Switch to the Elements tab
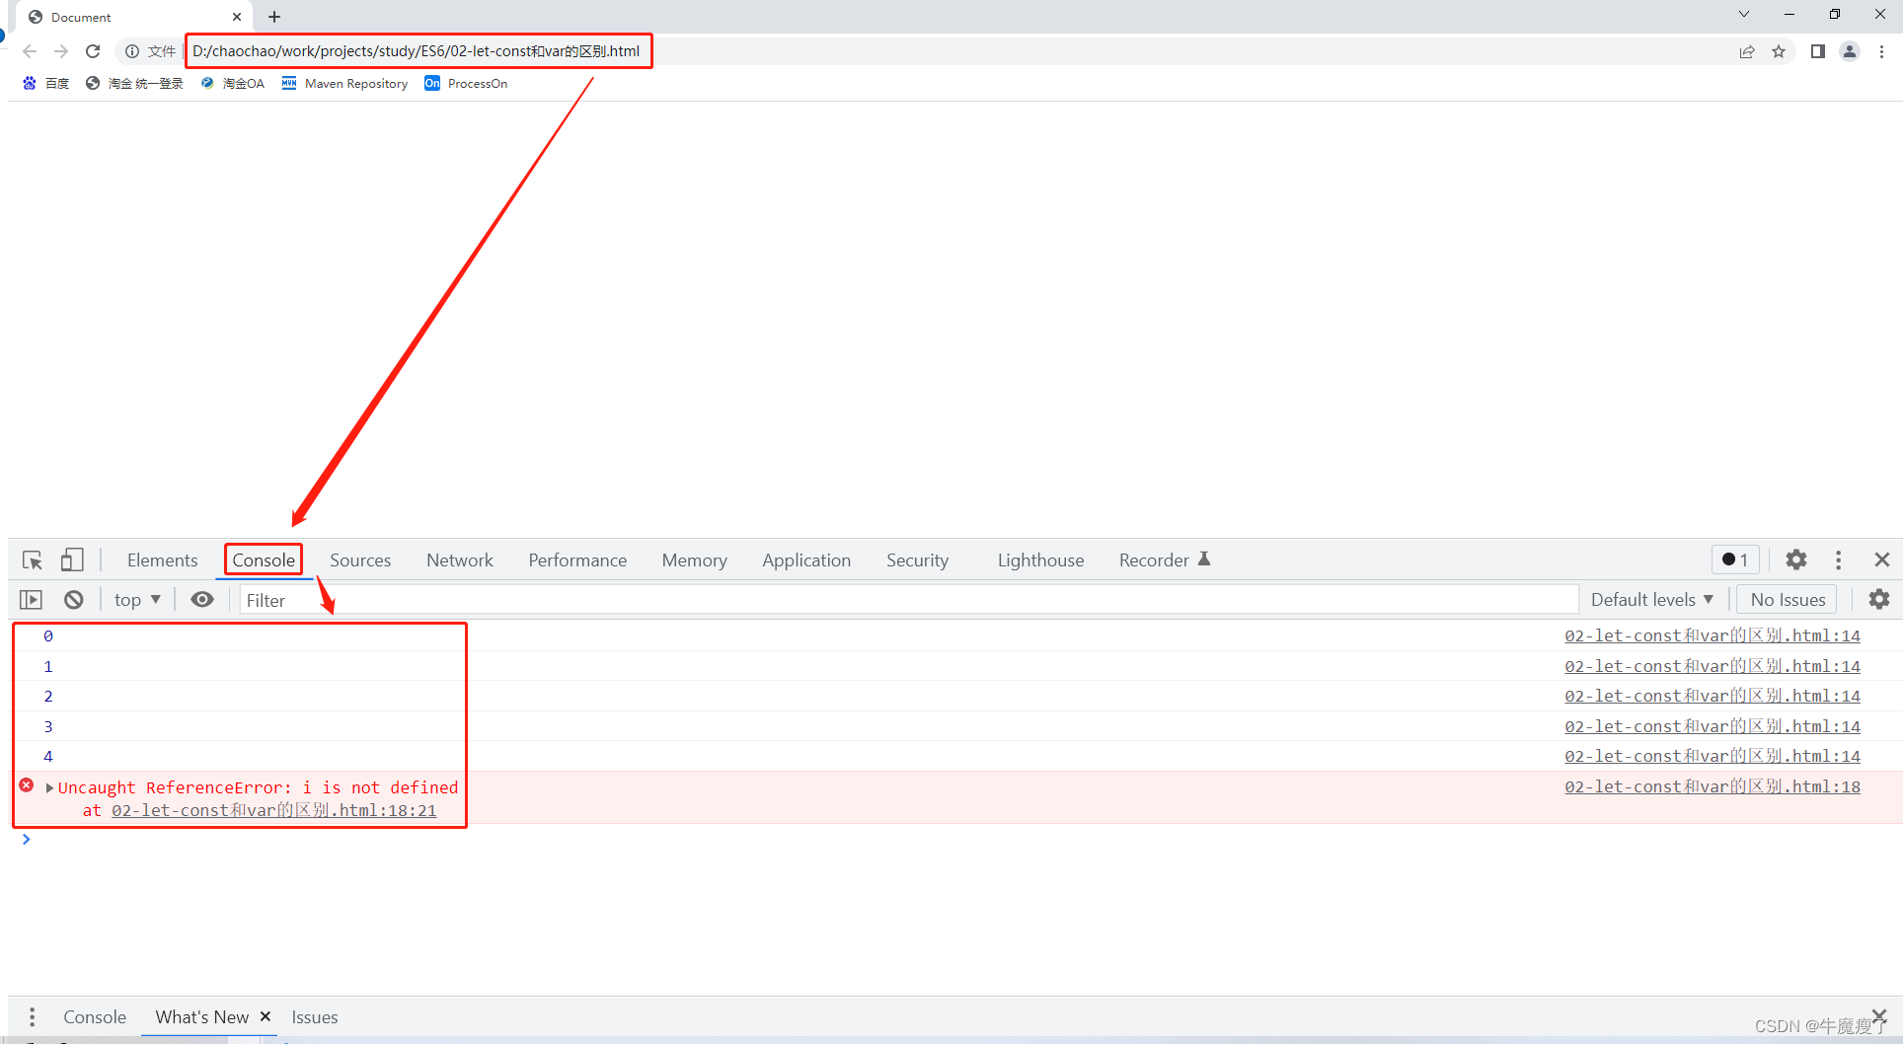 click(162, 560)
